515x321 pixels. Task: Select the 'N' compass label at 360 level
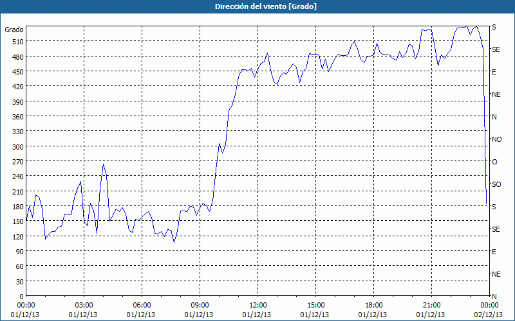coord(494,117)
